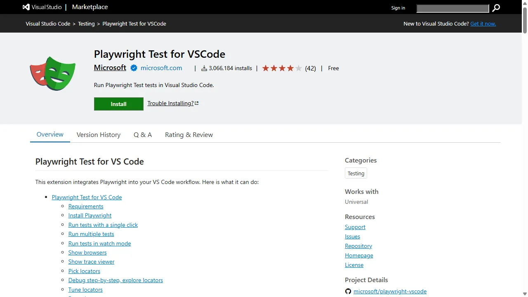
Task: Click the Microsoft publisher name
Action: (x=110, y=68)
